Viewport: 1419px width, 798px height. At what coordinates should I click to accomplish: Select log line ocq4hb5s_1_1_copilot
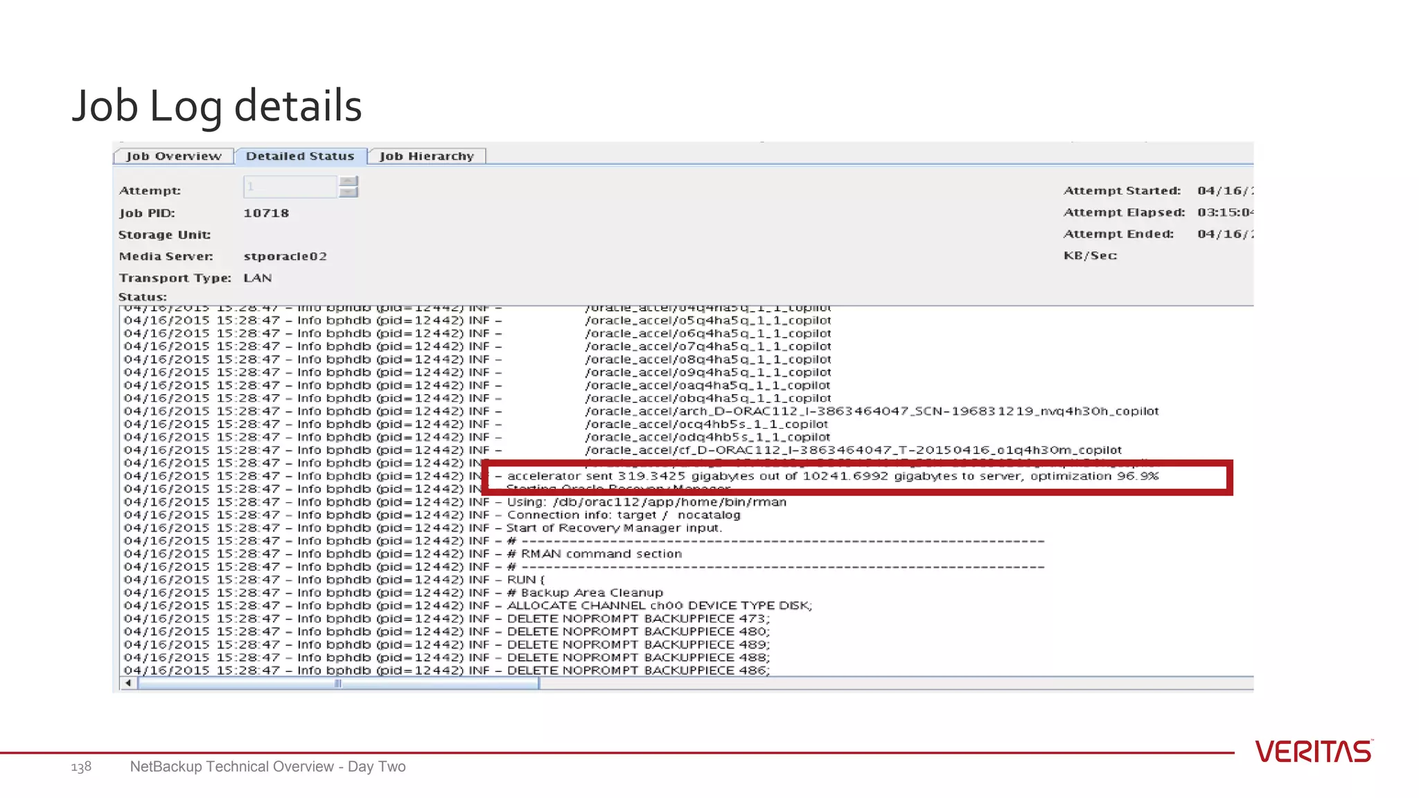(476, 424)
